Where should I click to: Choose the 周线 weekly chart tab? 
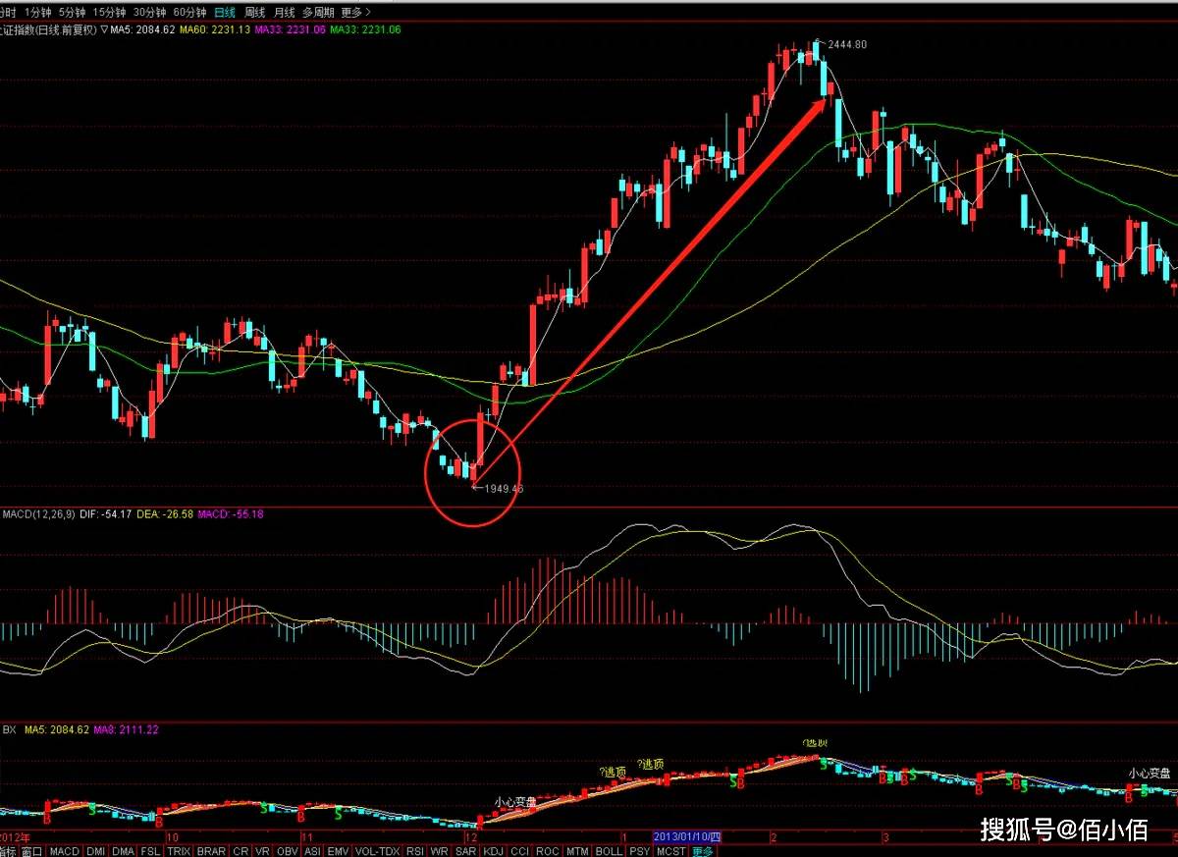click(x=254, y=13)
